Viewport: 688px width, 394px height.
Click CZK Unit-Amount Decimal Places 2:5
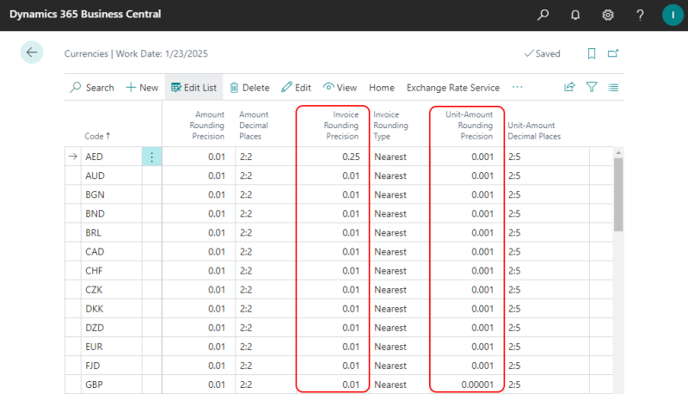click(x=514, y=290)
